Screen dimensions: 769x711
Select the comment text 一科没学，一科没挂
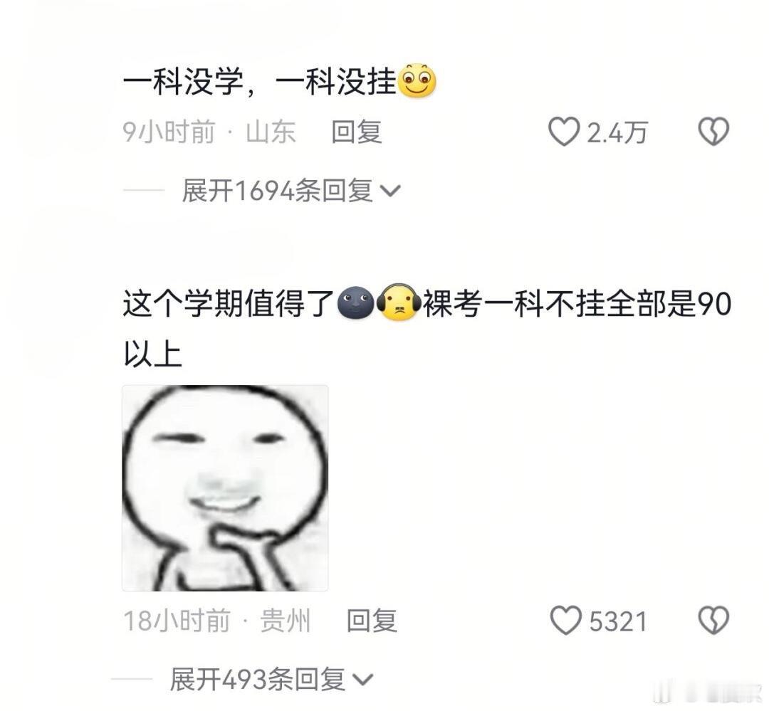(259, 81)
